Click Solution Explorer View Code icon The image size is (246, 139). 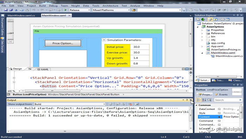[x=222, y=19]
